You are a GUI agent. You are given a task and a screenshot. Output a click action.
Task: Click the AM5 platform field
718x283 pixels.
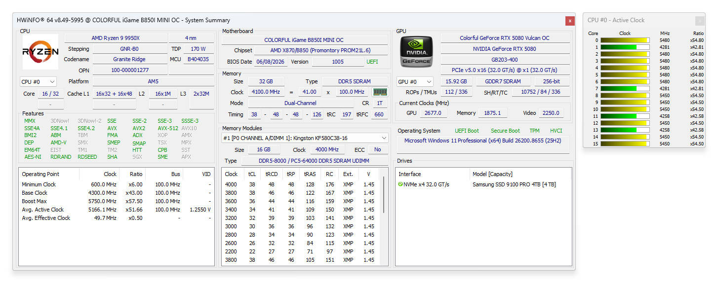[153, 81]
